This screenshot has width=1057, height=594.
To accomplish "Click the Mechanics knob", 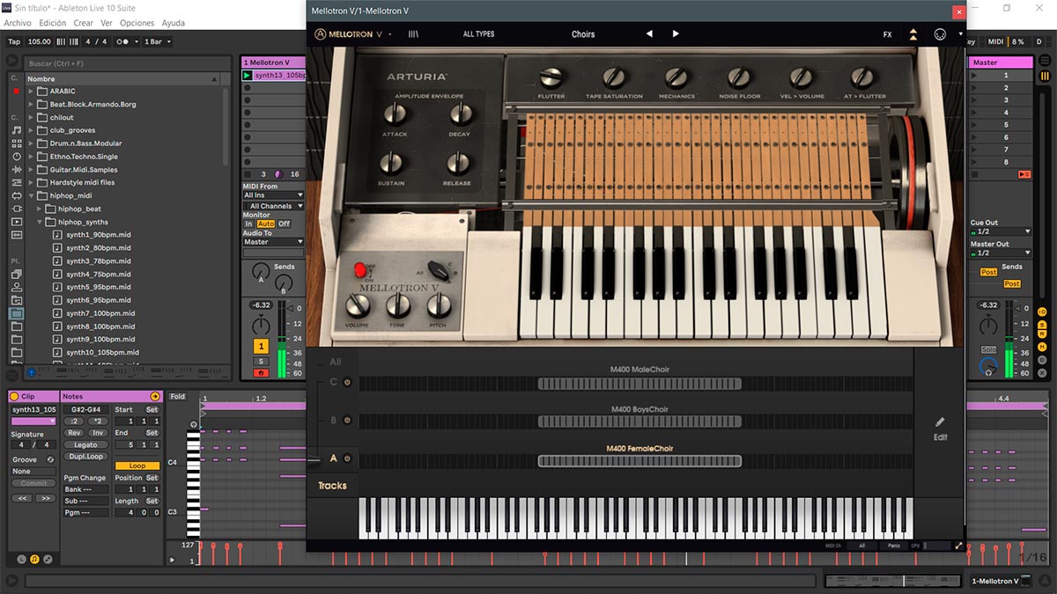I will pos(676,77).
